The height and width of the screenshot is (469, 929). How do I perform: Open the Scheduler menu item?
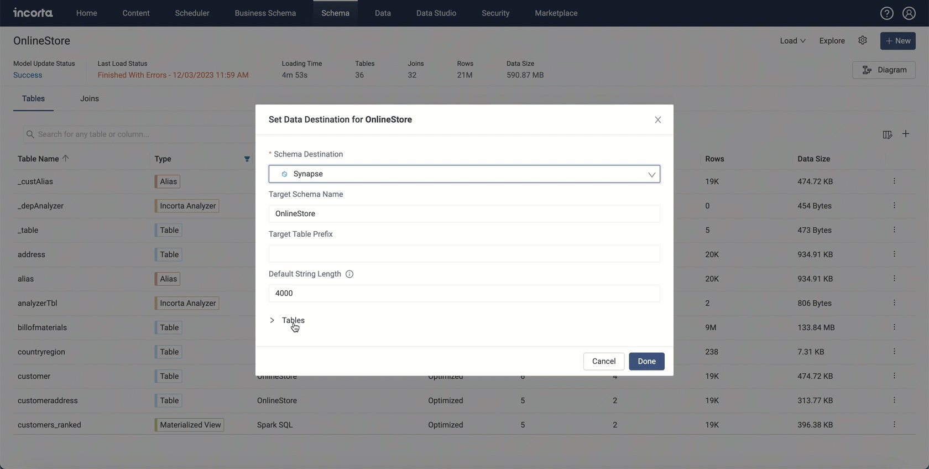(192, 13)
